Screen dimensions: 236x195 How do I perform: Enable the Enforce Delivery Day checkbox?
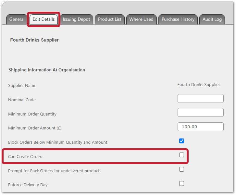[x=182, y=184]
